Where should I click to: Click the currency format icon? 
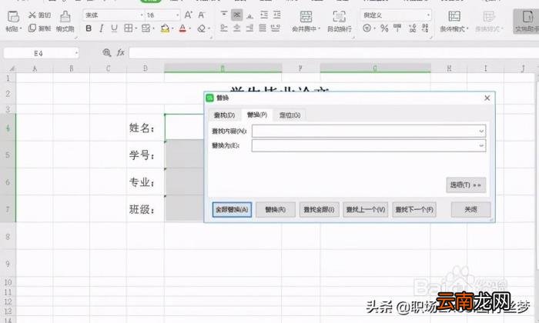click(x=367, y=28)
